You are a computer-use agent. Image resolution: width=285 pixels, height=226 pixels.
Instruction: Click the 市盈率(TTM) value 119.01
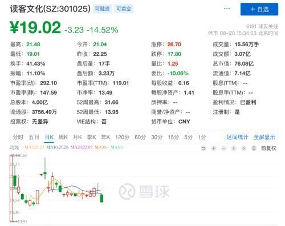(121, 83)
